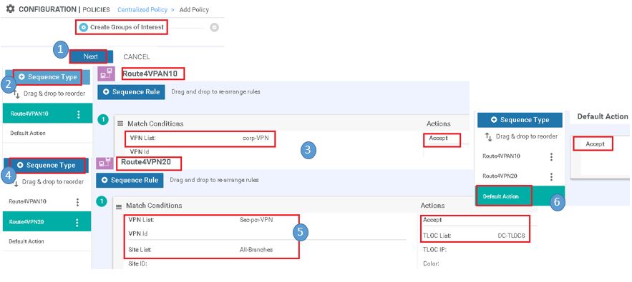Click the Configuration gear icon
Screen dimensions: 632x282
(x=10, y=9)
